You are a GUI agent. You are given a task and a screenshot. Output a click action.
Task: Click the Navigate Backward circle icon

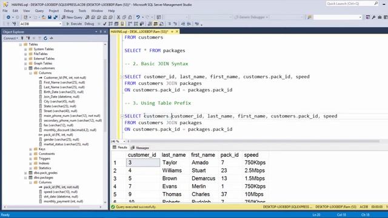click(x=8, y=17)
